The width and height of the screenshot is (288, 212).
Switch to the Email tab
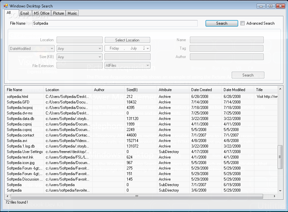pos(24,13)
